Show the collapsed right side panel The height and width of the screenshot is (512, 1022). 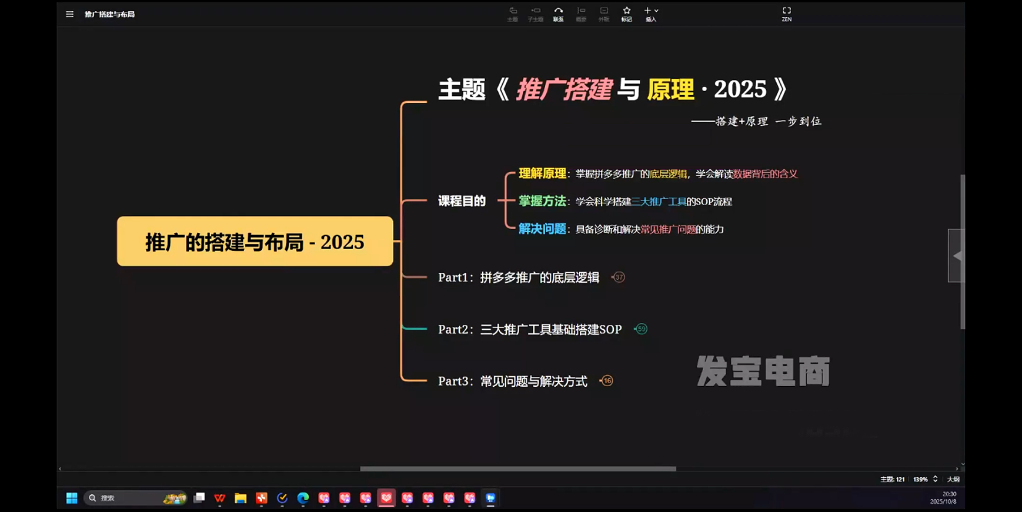(956, 256)
